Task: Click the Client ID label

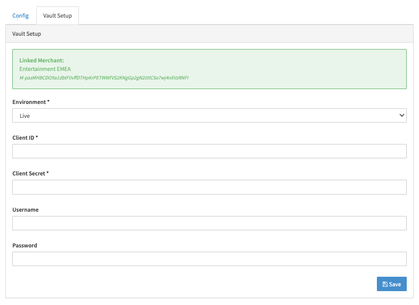Action: pyautogui.click(x=25, y=138)
